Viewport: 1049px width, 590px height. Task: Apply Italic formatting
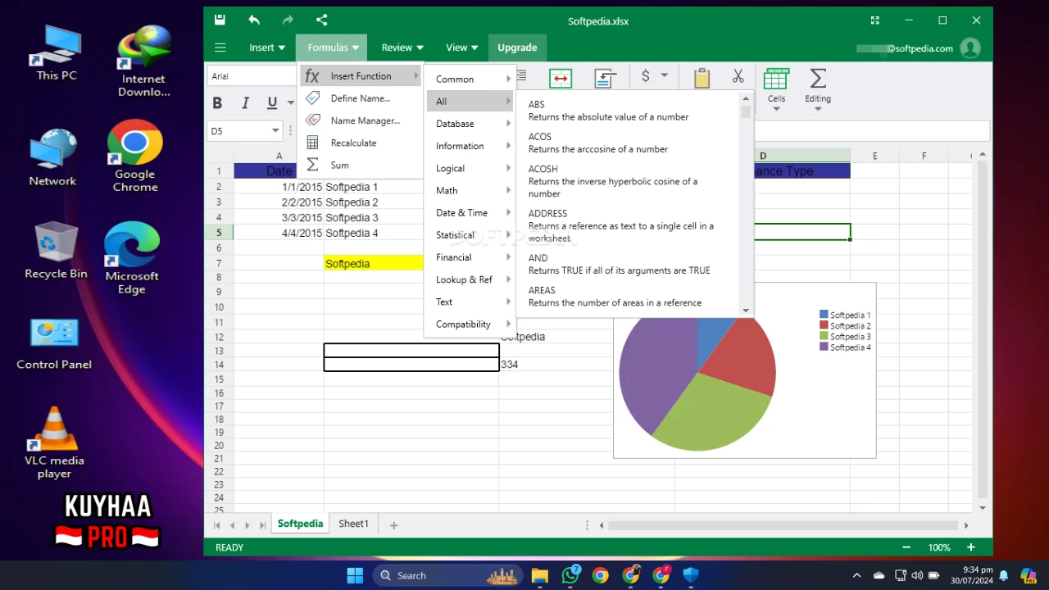[x=245, y=103]
